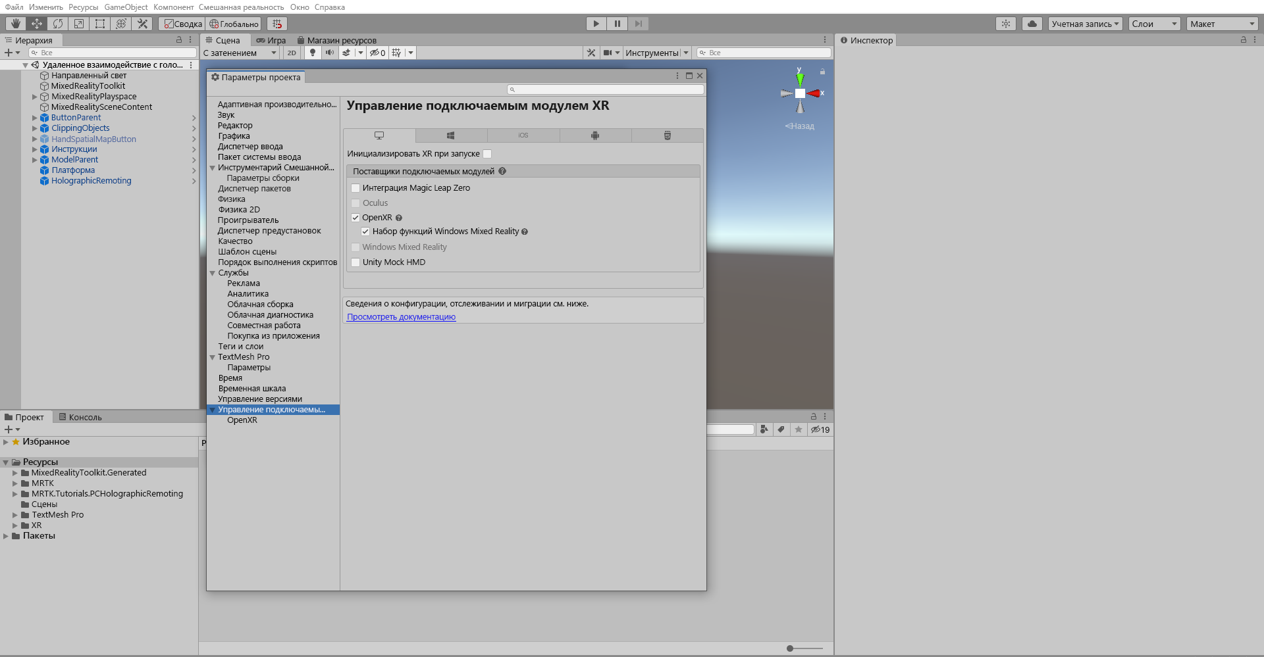
Task: Select the Android platform tab
Action: point(595,135)
